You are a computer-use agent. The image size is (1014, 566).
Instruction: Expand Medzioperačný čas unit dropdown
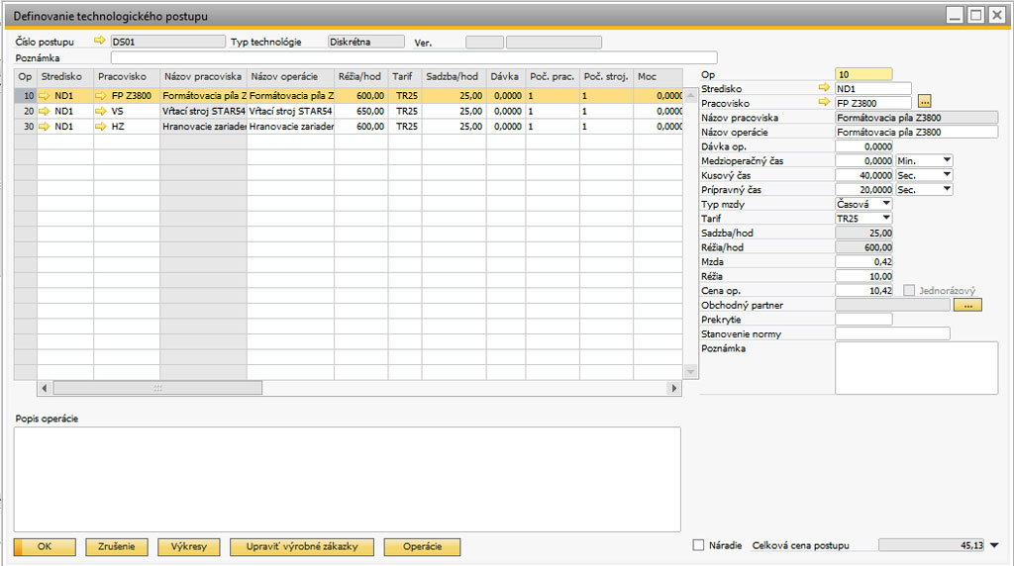coord(947,160)
